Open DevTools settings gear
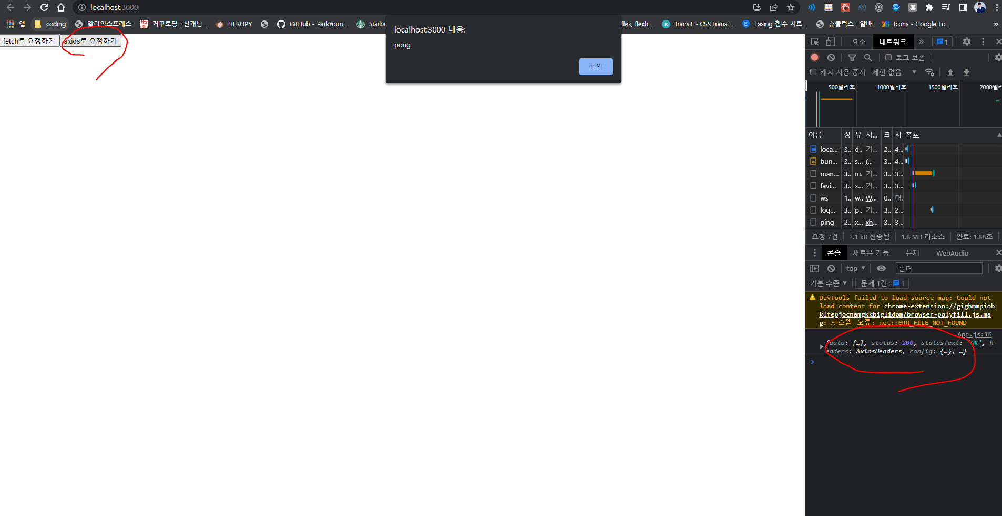This screenshot has width=1002, height=516. click(x=967, y=41)
